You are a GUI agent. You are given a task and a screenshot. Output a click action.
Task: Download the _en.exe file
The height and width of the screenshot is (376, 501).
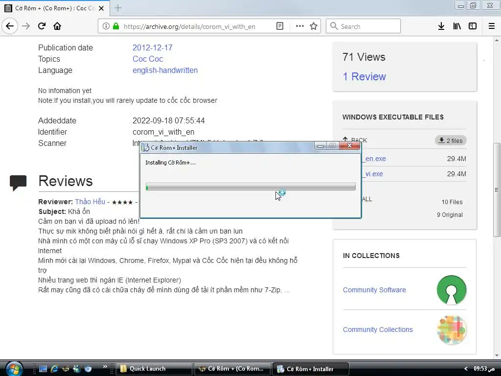375,159
